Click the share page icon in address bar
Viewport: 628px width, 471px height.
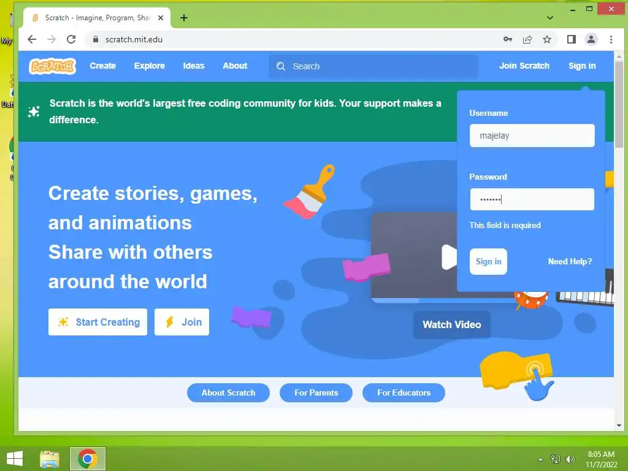[527, 39]
